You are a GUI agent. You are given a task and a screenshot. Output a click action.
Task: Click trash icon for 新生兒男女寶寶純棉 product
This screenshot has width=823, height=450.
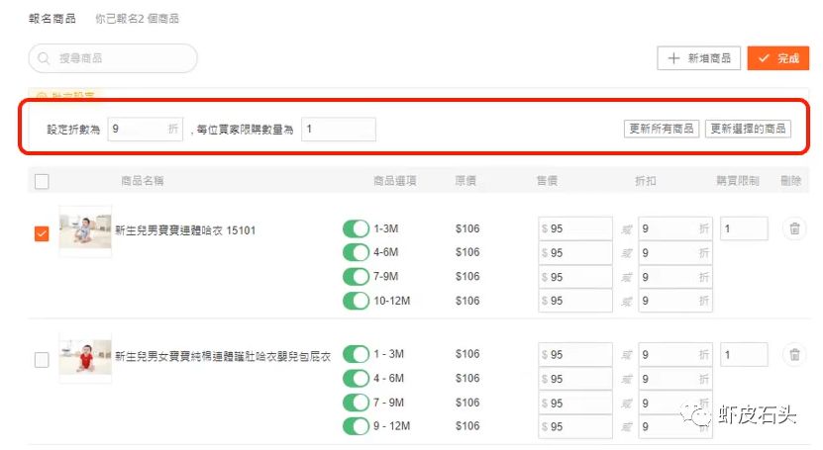point(794,355)
